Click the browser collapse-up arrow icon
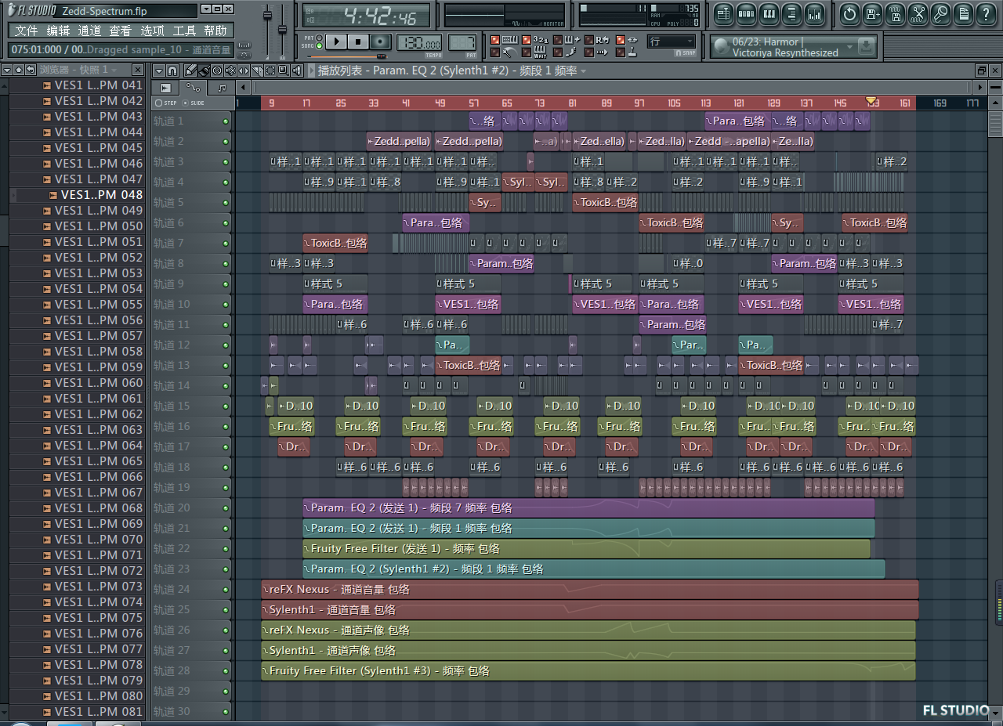1003x726 pixels. [19, 70]
